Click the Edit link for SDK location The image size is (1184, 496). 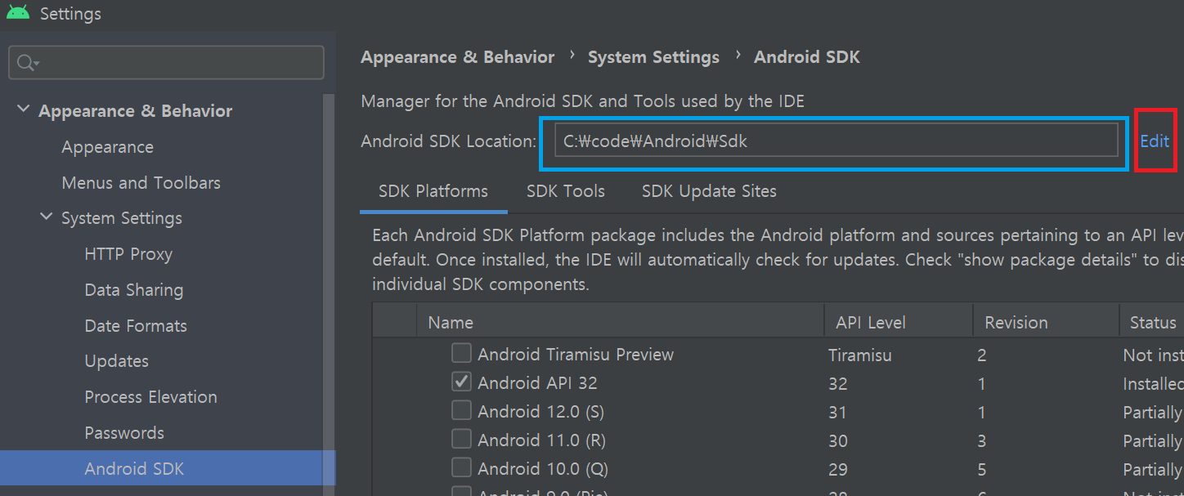coord(1155,141)
